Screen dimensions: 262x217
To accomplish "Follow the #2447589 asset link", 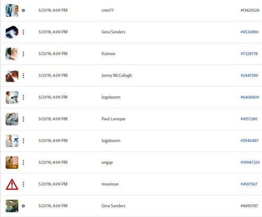I will click(249, 75).
